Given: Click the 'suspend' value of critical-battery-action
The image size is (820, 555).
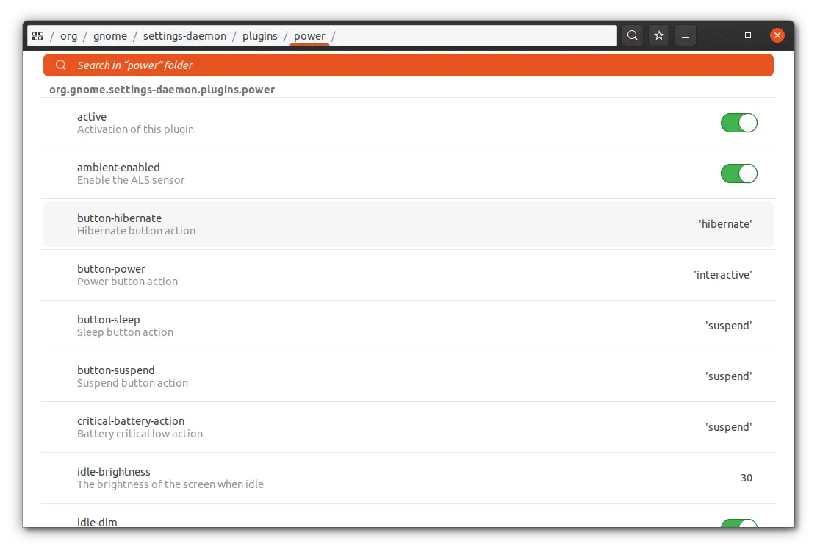Looking at the screenshot, I should (x=728, y=427).
